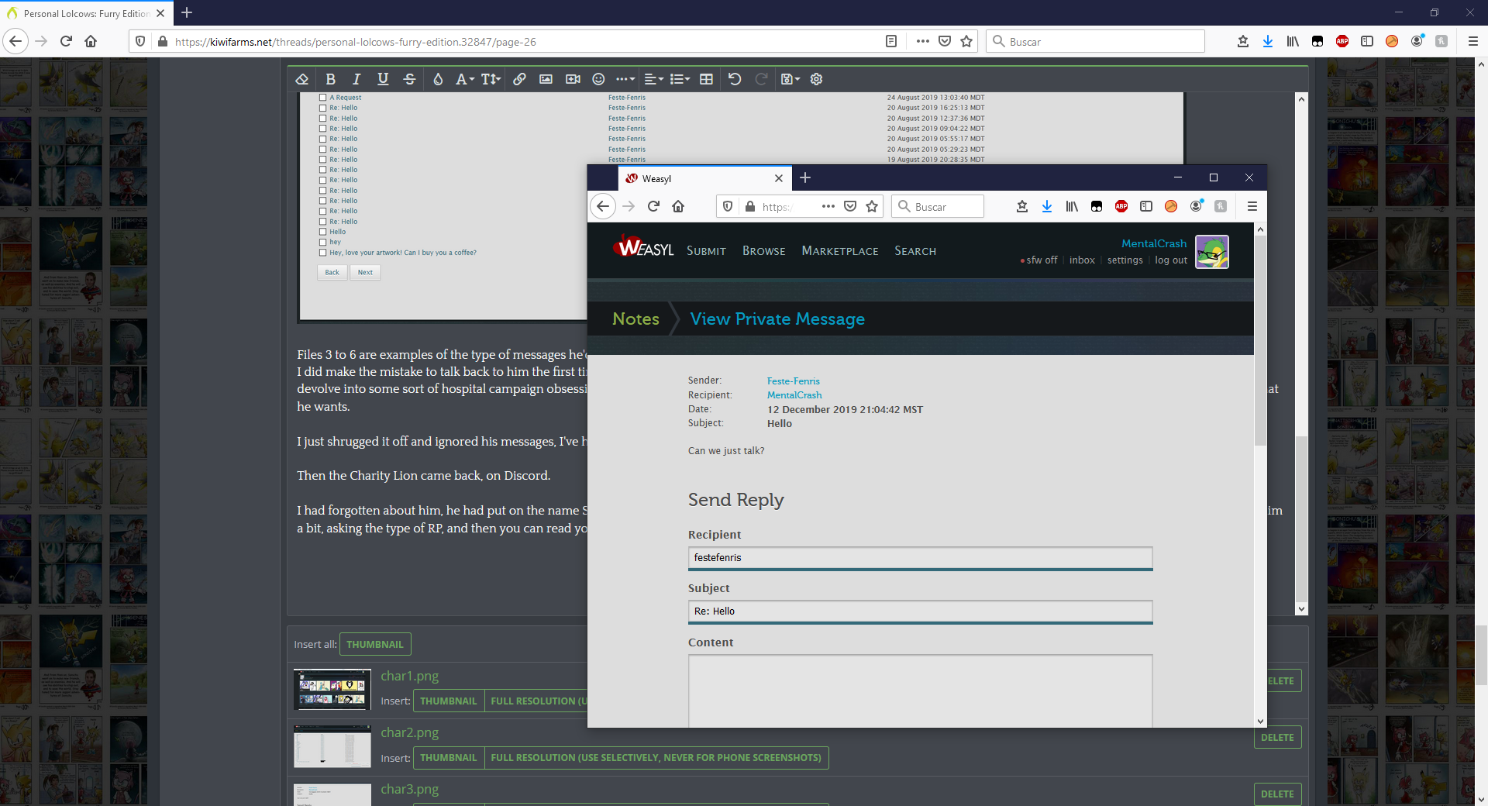
Task: Check the 'hey' message checkbox
Action: (x=322, y=242)
